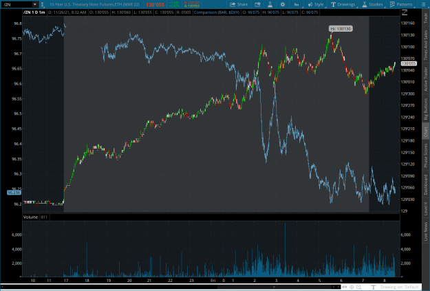Switch to Times And Sales side tab

click(426, 45)
